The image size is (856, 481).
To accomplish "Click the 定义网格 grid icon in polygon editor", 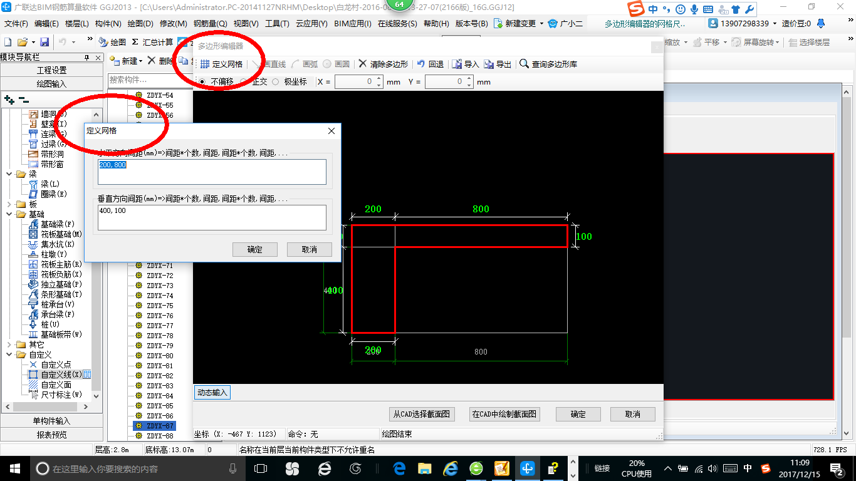I will pyautogui.click(x=205, y=64).
